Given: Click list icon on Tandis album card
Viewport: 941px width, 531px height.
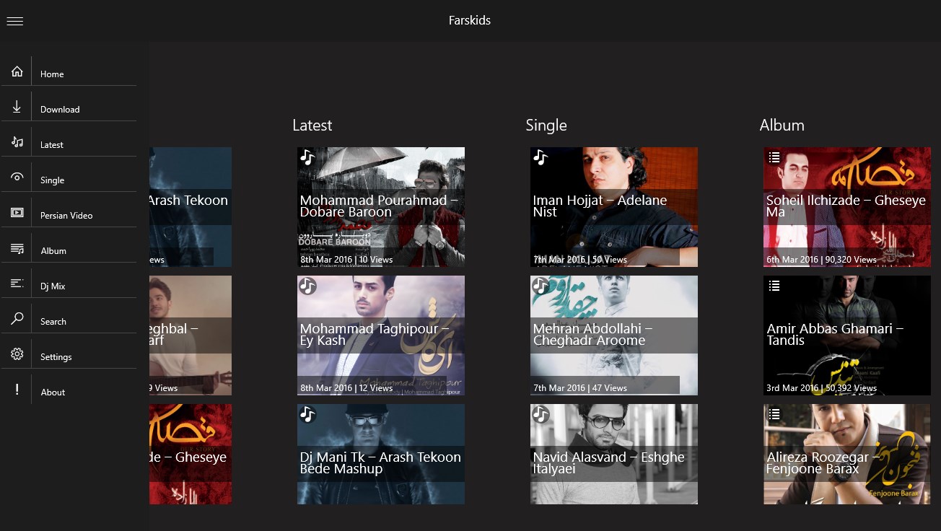Looking at the screenshot, I should coord(774,286).
